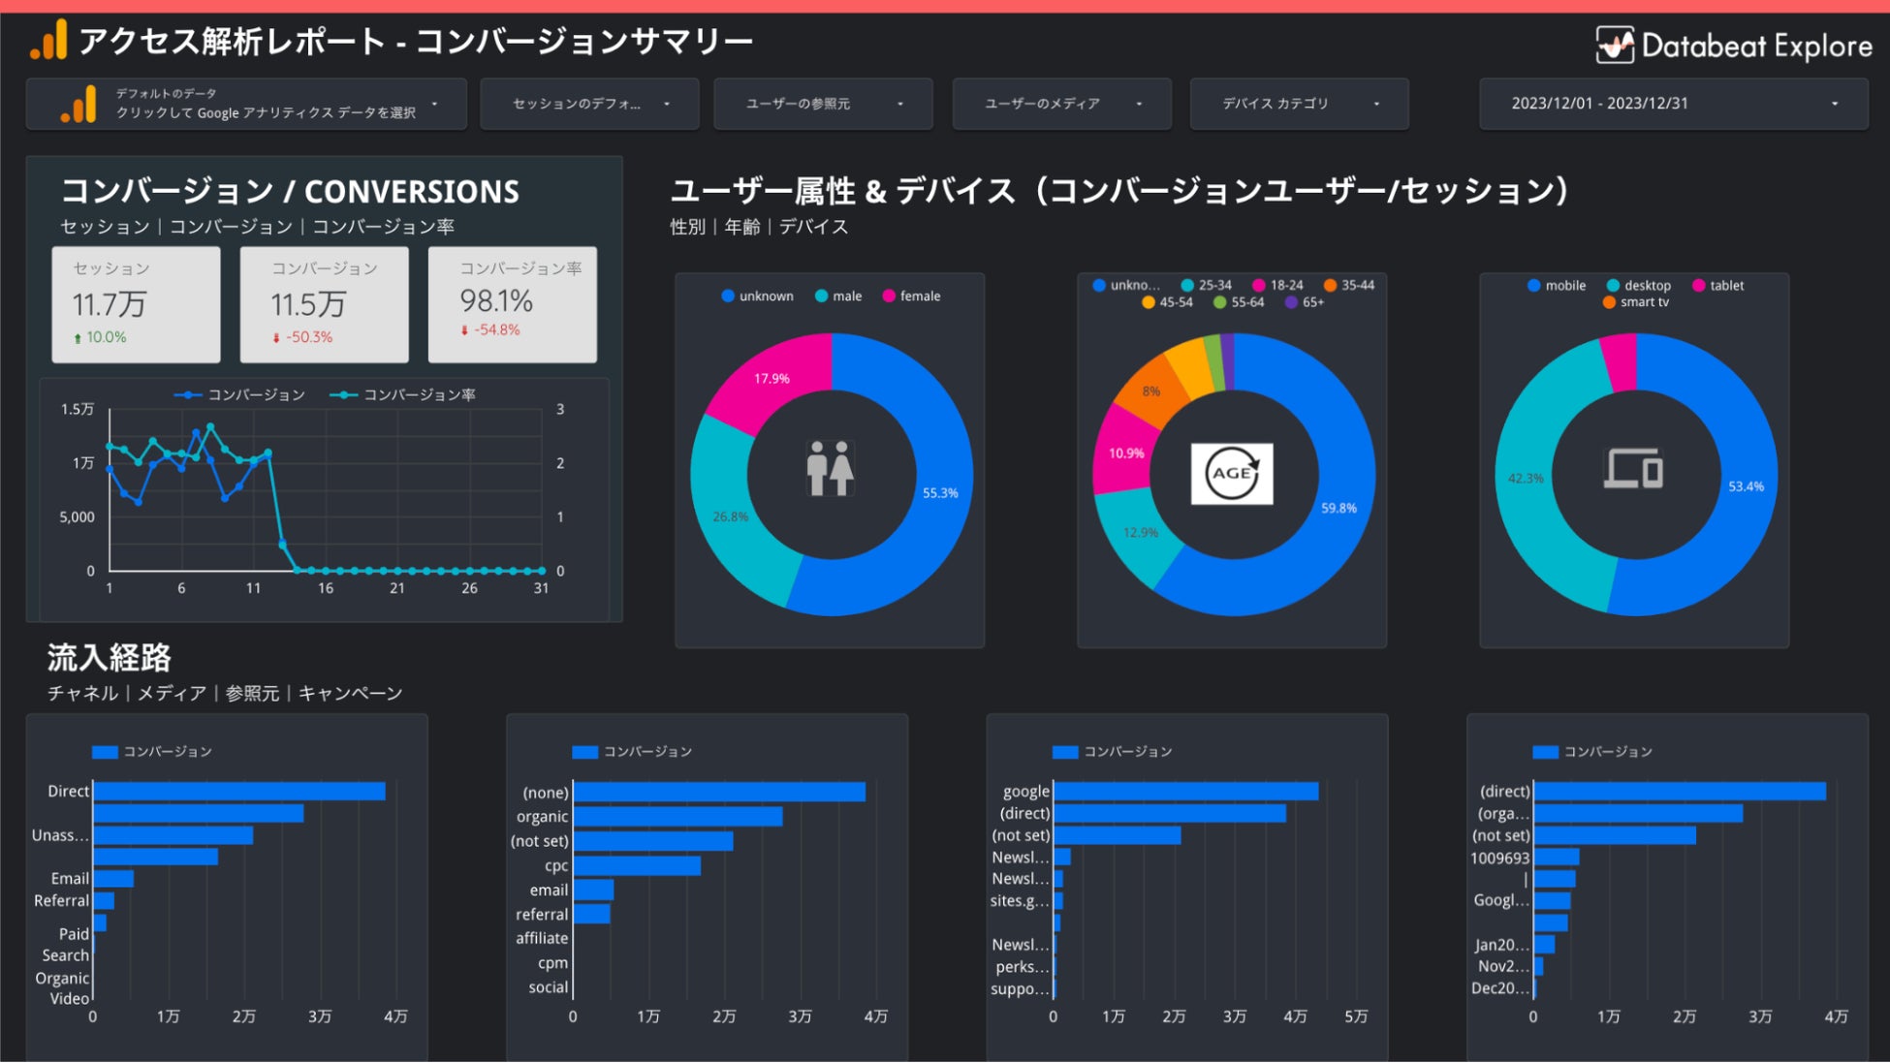Open the セッションのデフォ... dropdown filter
The height and width of the screenshot is (1063, 1890).
click(589, 104)
